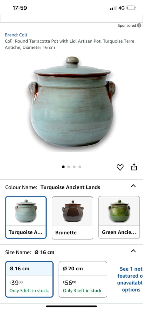Go to second image carousel dot

click(x=69, y=167)
